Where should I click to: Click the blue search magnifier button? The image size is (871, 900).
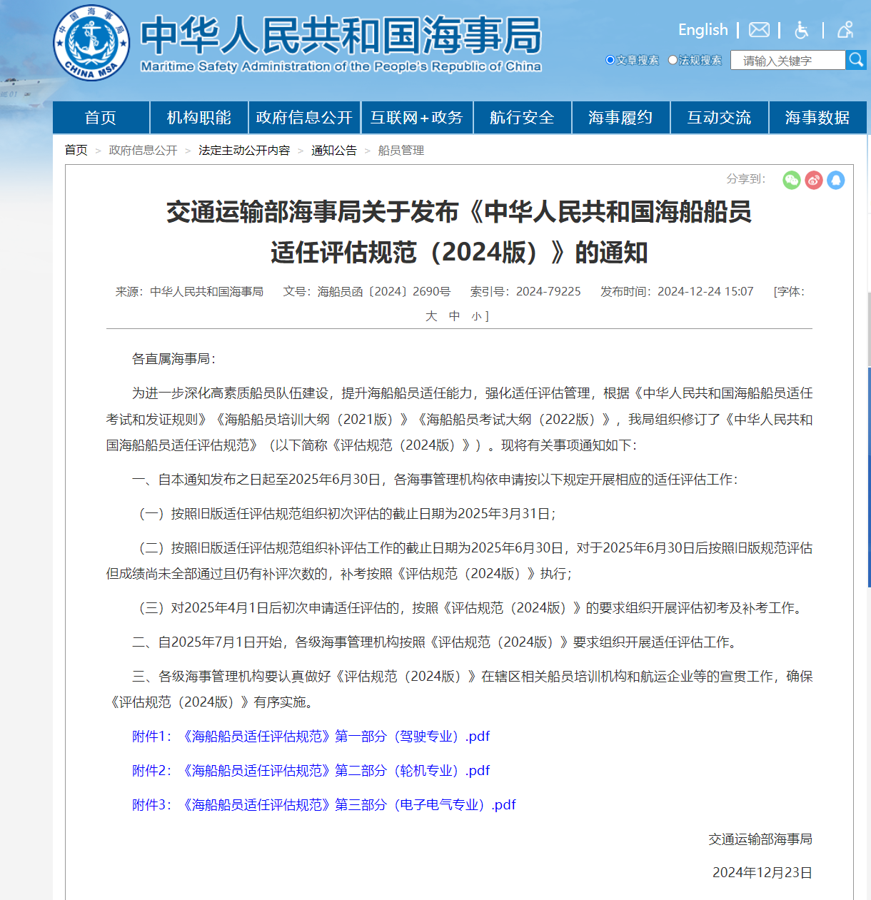(856, 60)
